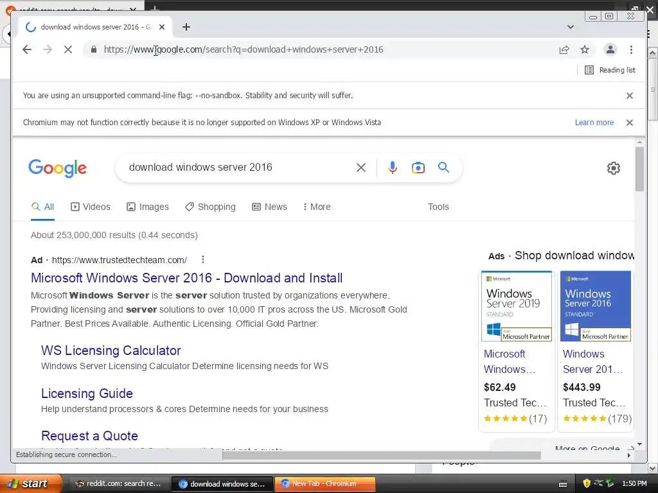Click the page vertical scrollbar thumb
Screen dimensions: 658x493
tap(639, 169)
